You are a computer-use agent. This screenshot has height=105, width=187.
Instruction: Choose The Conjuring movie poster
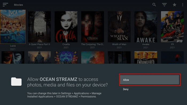[x=92, y=27]
